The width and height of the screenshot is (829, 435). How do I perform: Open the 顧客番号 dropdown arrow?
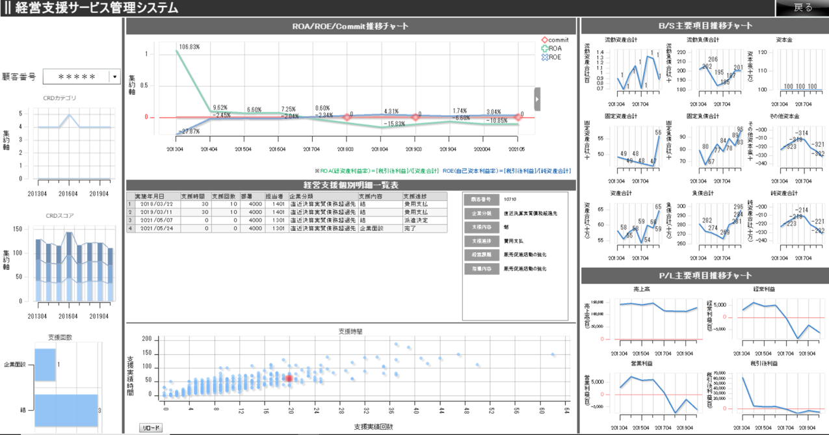click(115, 77)
